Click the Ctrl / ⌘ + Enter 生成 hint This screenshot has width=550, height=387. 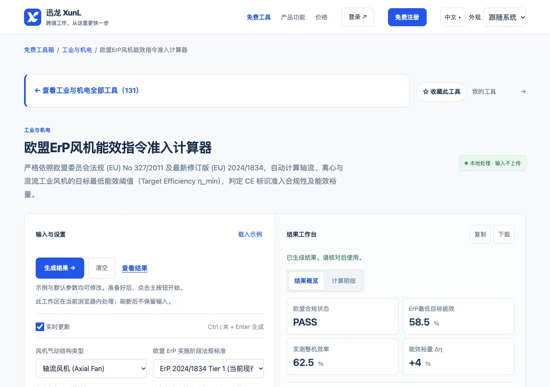pos(236,327)
